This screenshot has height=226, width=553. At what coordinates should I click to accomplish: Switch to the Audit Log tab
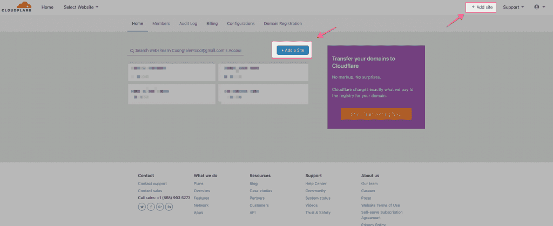[x=188, y=24]
